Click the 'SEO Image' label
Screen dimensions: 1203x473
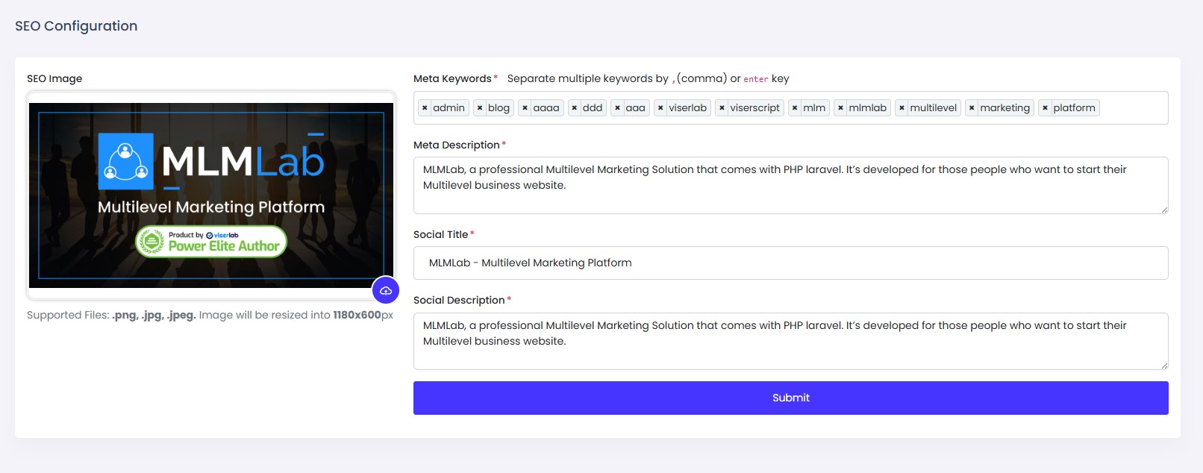click(54, 78)
